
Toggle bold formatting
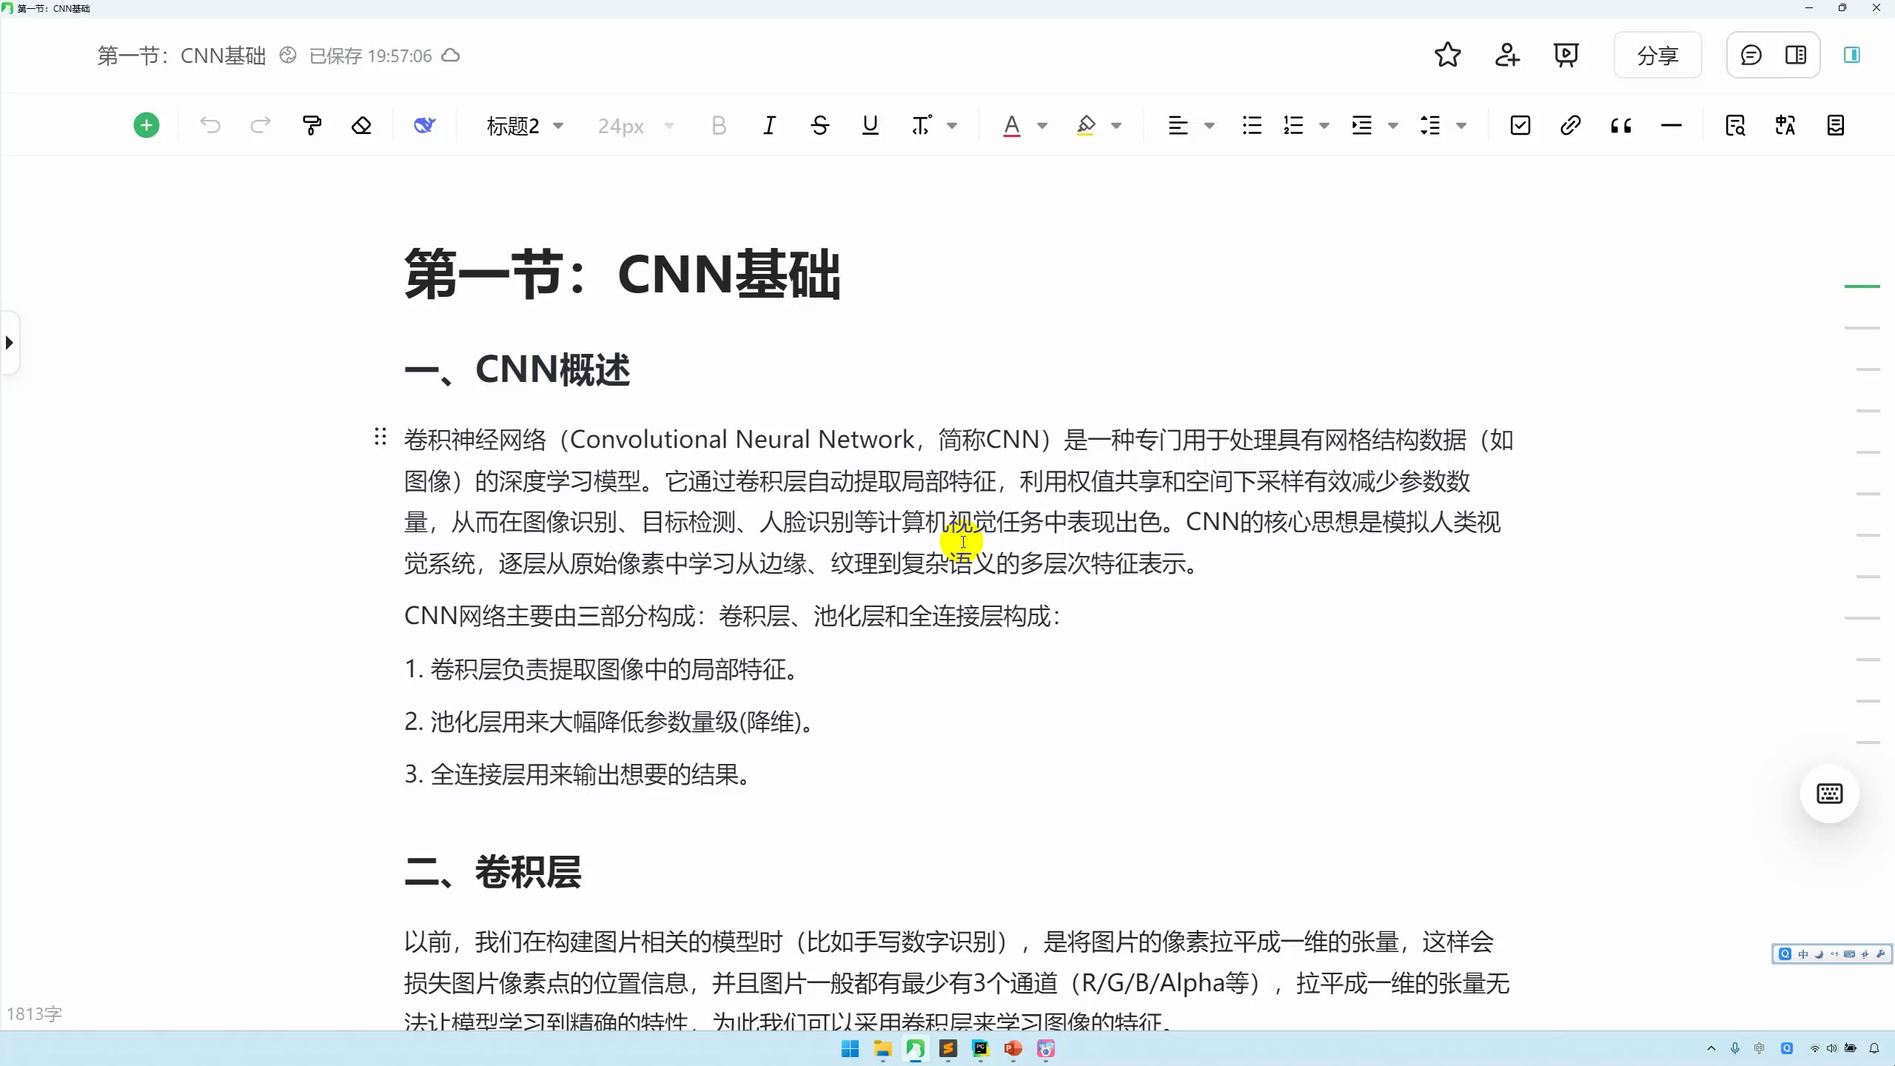718,124
